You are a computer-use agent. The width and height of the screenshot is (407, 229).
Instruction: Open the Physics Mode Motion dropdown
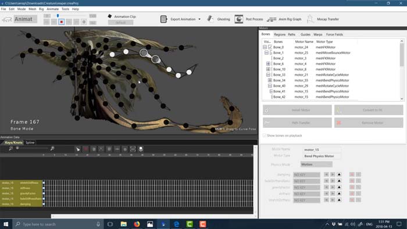click(316, 164)
